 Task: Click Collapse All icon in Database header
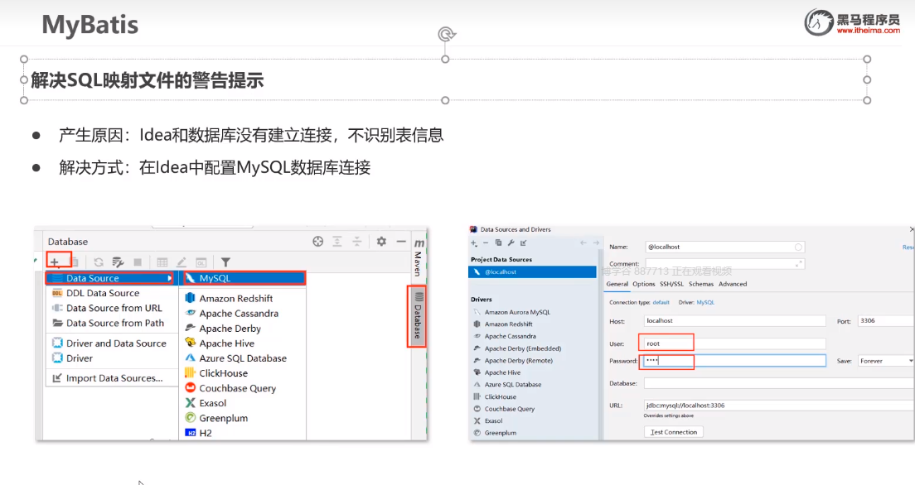(357, 242)
